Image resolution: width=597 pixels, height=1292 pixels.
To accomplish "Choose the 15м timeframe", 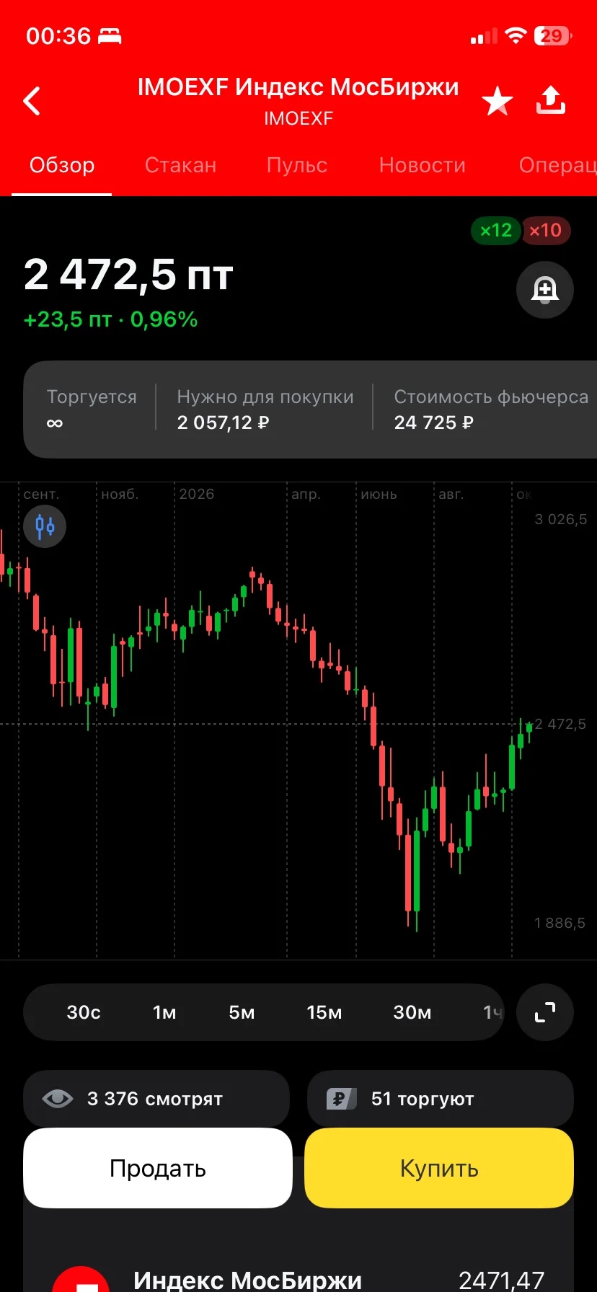I will (x=324, y=1012).
